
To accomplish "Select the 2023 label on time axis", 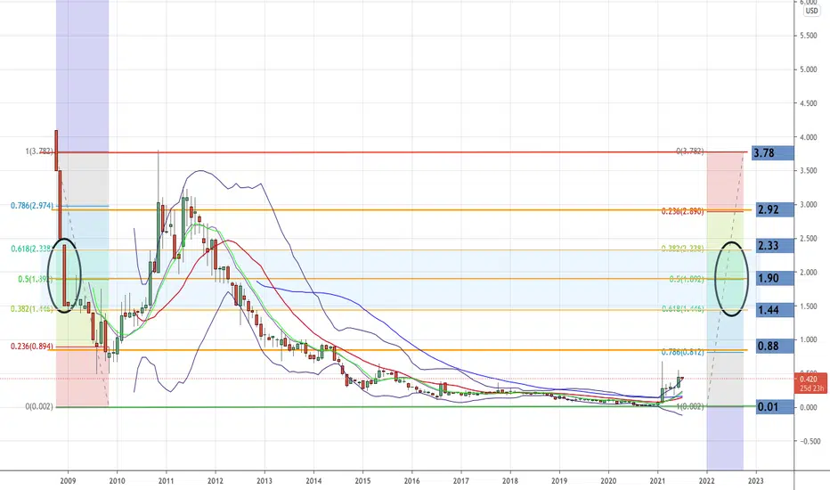I will click(x=756, y=481).
